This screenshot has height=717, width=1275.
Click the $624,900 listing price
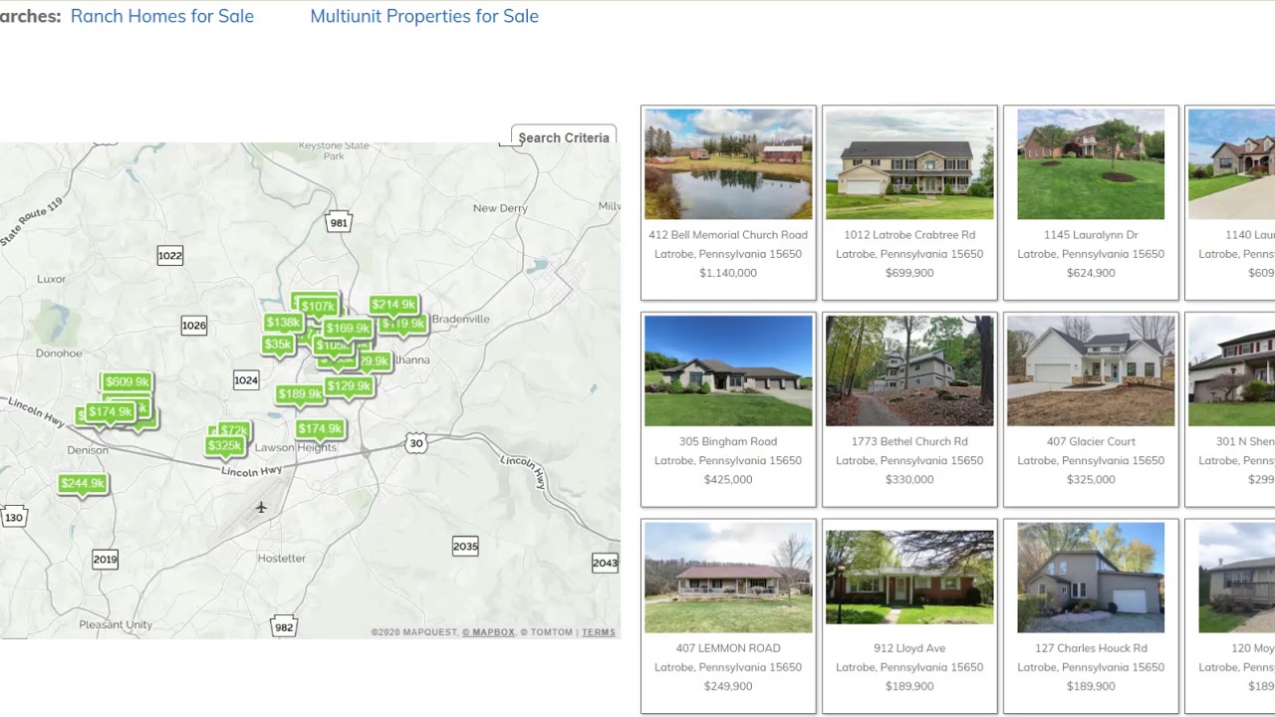click(1091, 273)
